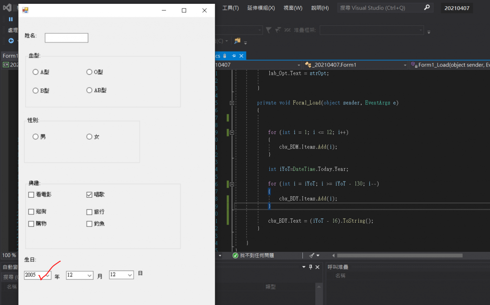Open the birthday year combo box showing 2005
The image size is (490, 305).
pos(48,275)
